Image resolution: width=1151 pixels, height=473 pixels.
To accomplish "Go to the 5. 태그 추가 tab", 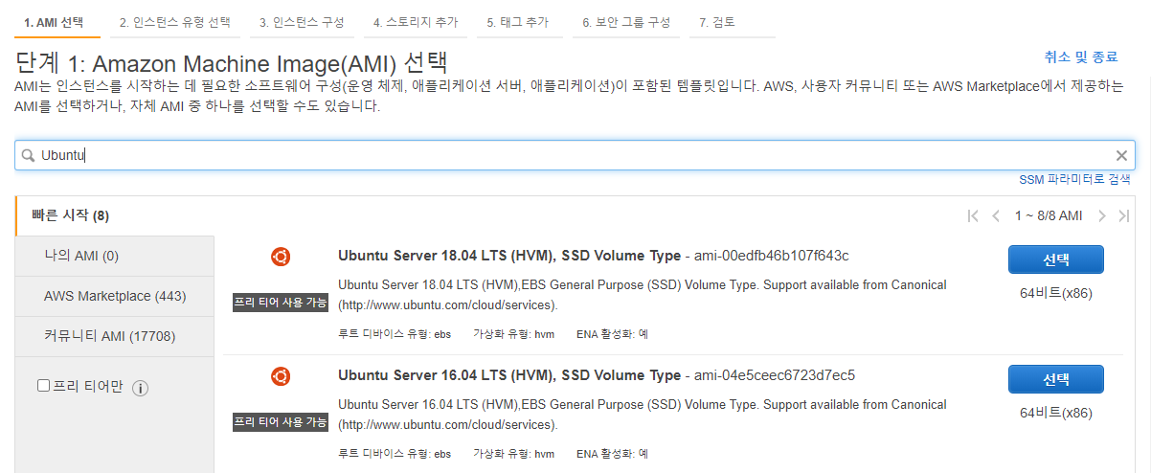I will tap(519, 22).
